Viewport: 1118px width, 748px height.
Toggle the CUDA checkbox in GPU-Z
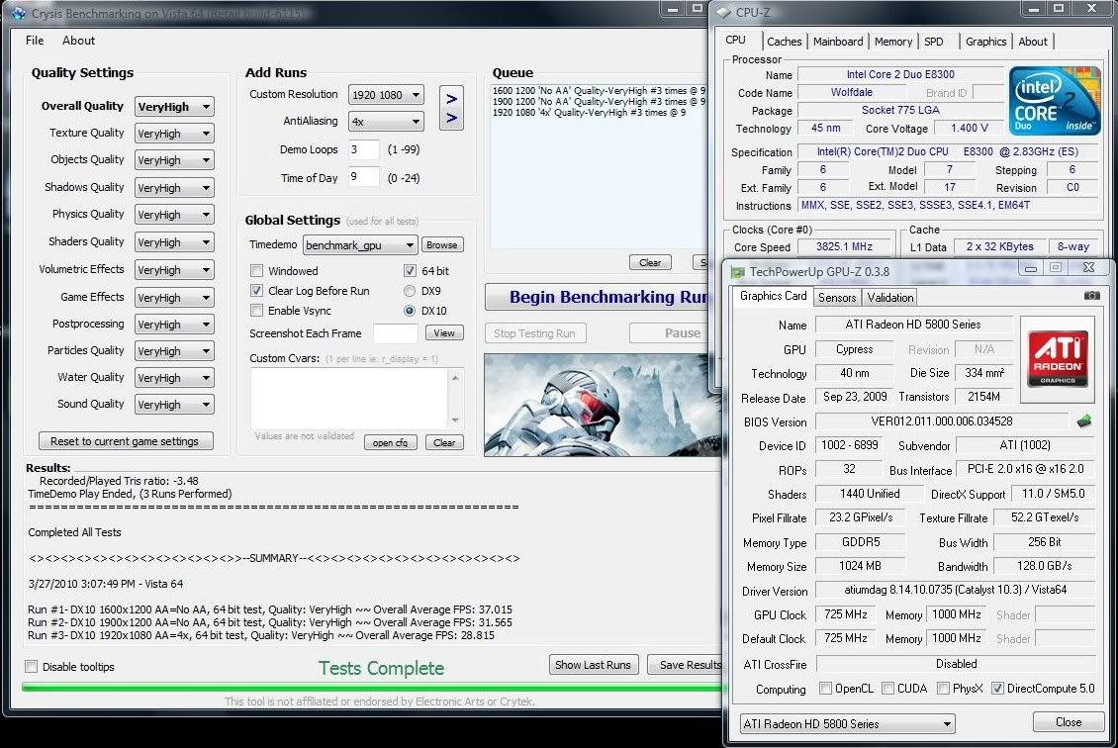887,688
